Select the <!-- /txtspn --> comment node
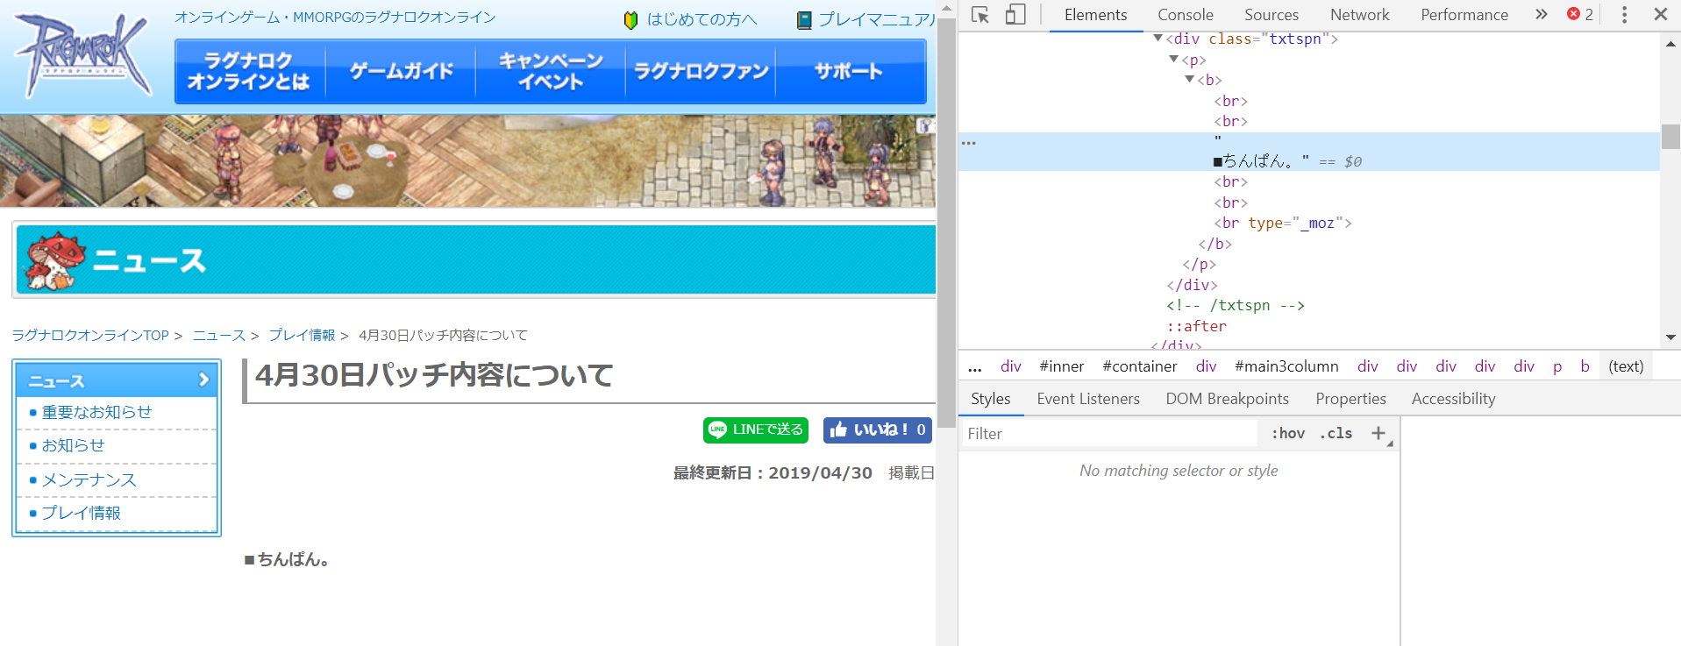Image resolution: width=1681 pixels, height=646 pixels. (x=1235, y=305)
